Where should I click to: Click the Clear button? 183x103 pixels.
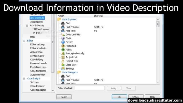pyautogui.click(x=128, y=88)
